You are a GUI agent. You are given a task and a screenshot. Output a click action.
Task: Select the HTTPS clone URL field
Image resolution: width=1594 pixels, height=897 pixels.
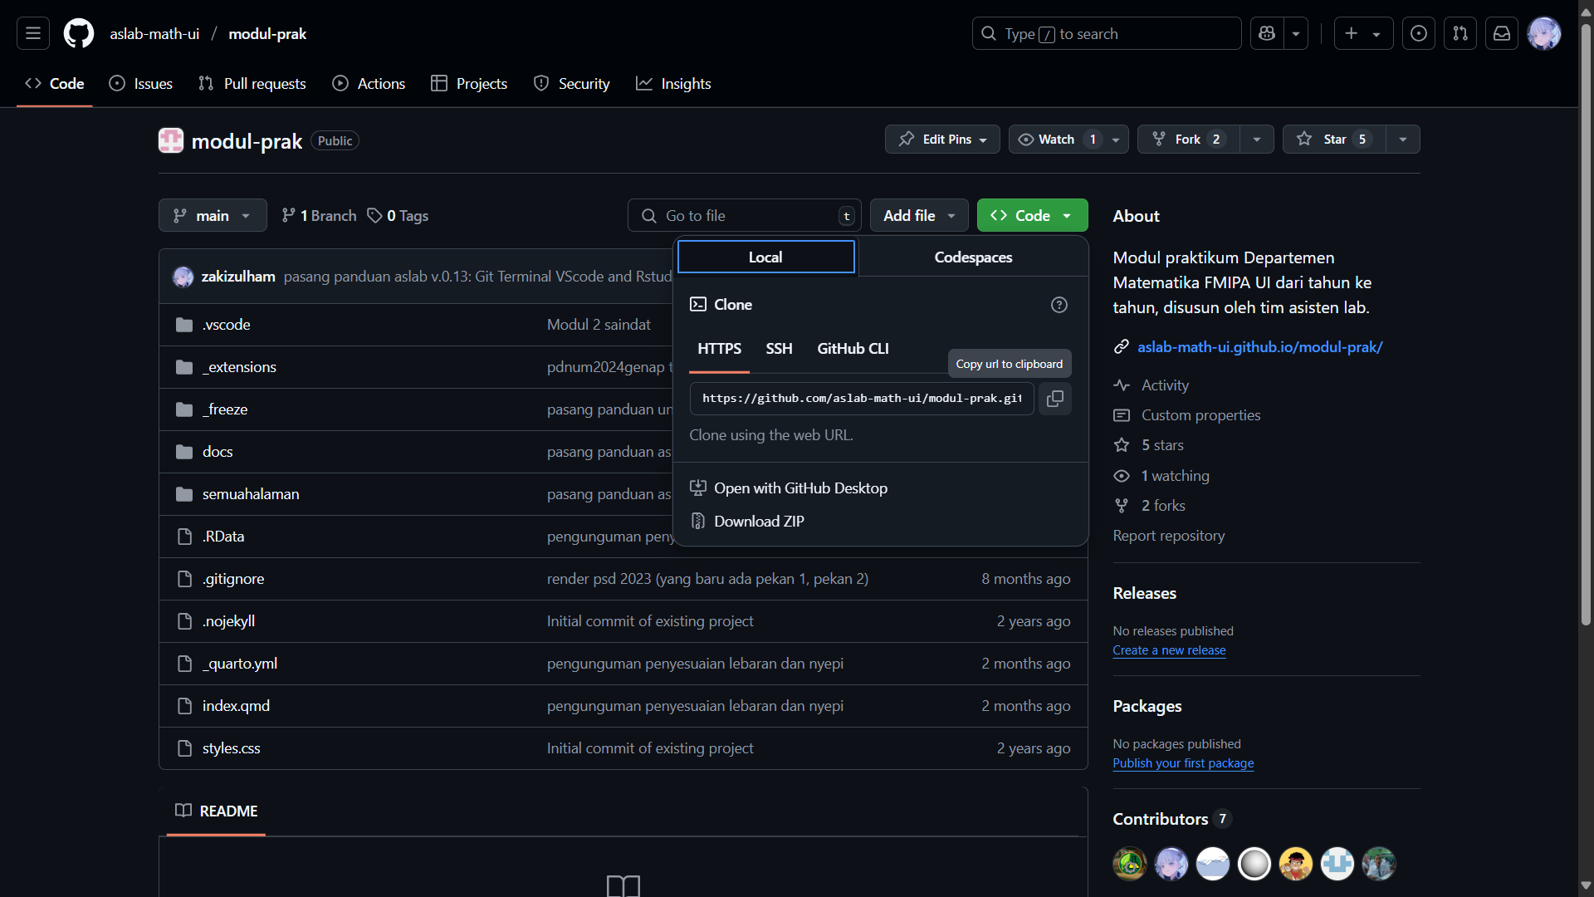(x=862, y=399)
